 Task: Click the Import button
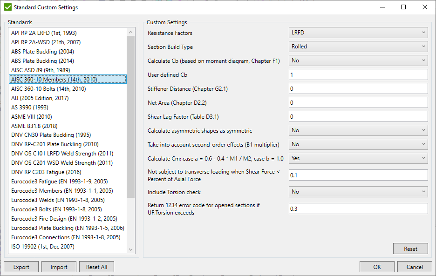59,267
